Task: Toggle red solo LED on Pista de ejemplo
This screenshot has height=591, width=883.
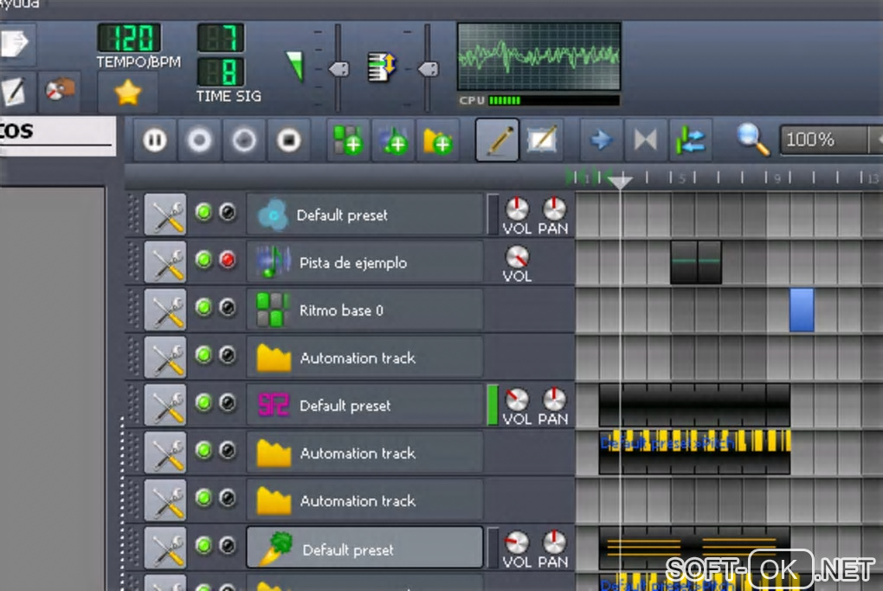Action: point(228,260)
